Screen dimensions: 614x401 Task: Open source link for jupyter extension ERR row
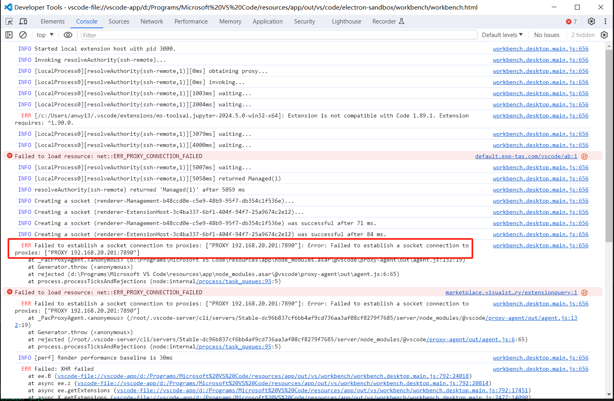(x=541, y=115)
